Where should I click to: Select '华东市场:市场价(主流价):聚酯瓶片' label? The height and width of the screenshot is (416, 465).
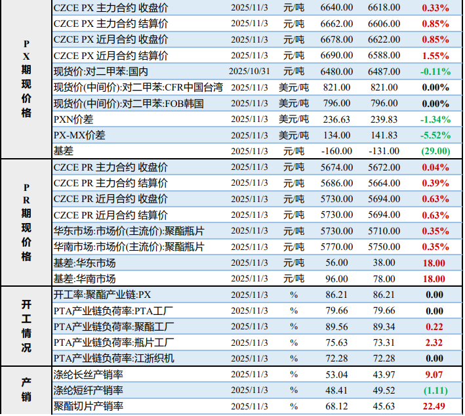[129, 231]
